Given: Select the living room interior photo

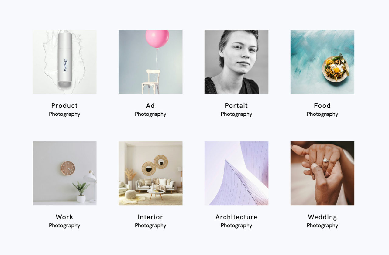Looking at the screenshot, I should click(x=150, y=173).
